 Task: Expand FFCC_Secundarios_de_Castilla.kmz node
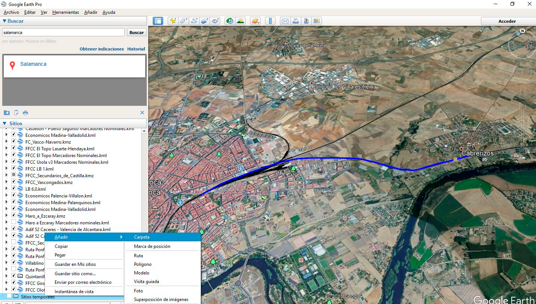pyautogui.click(x=6, y=176)
